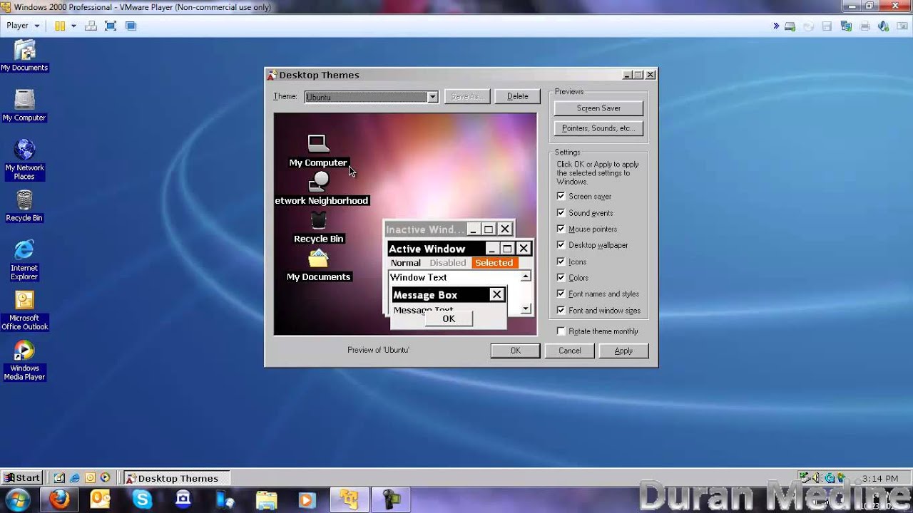
Task: Open file folder on host taskbar
Action: tap(266, 500)
